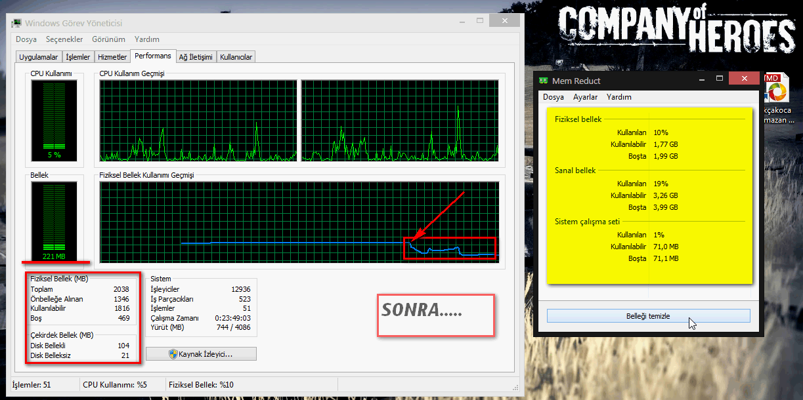Open the Görünüm menu
The height and width of the screenshot is (400, 803).
click(x=109, y=39)
